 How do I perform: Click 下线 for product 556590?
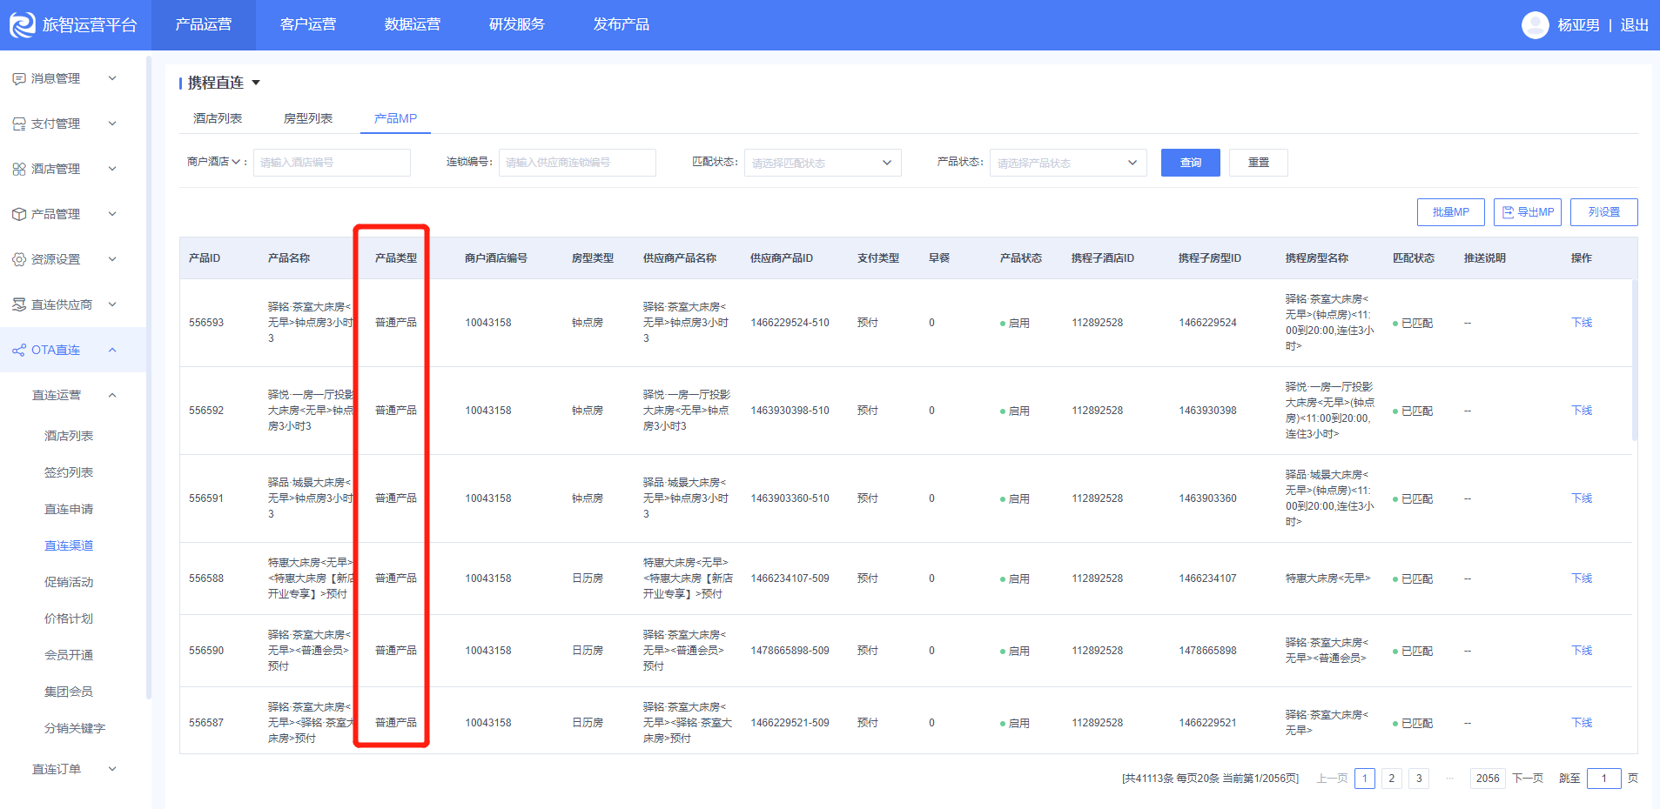click(1582, 651)
